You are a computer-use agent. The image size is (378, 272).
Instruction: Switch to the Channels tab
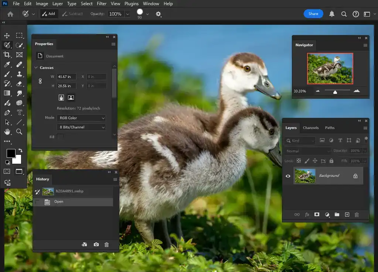click(x=311, y=127)
